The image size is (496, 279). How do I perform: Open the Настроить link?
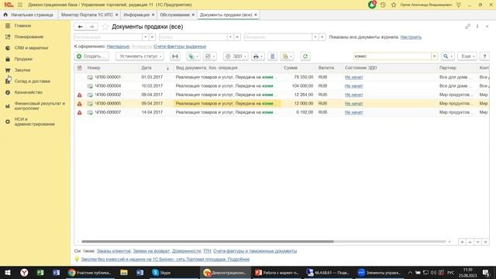(411, 37)
